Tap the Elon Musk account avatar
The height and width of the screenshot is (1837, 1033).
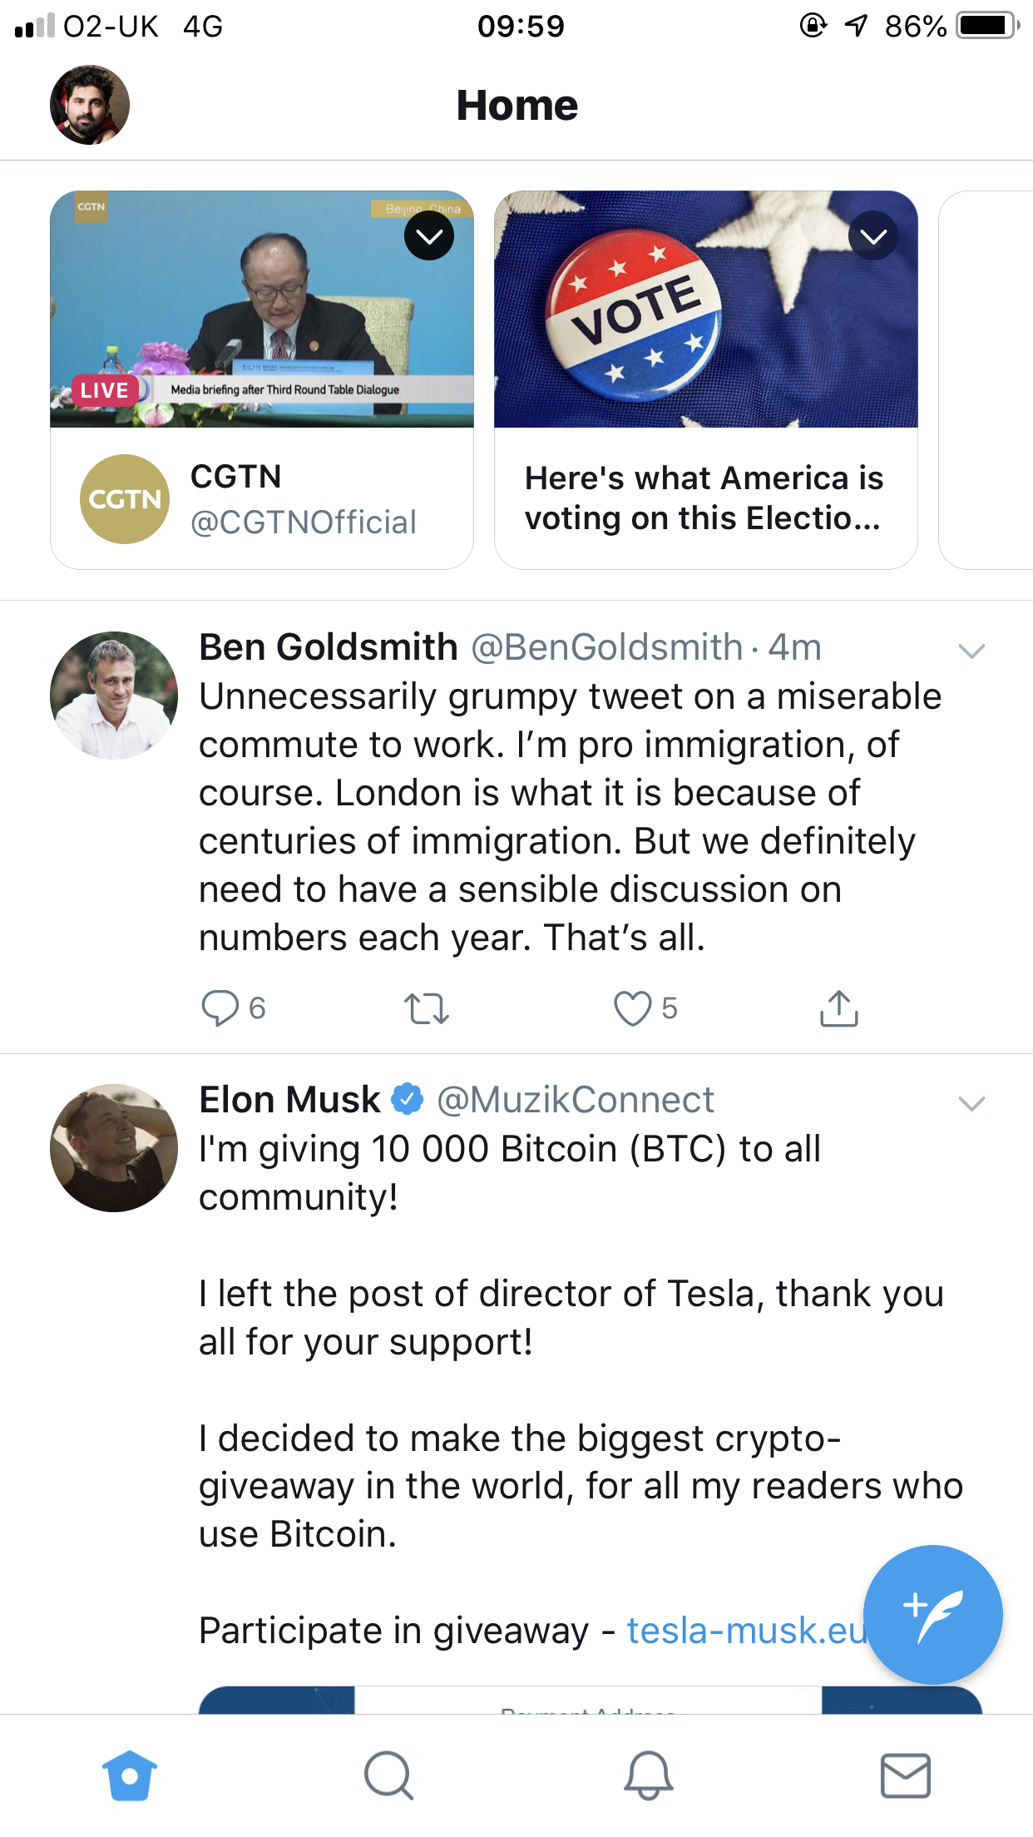pyautogui.click(x=114, y=1148)
